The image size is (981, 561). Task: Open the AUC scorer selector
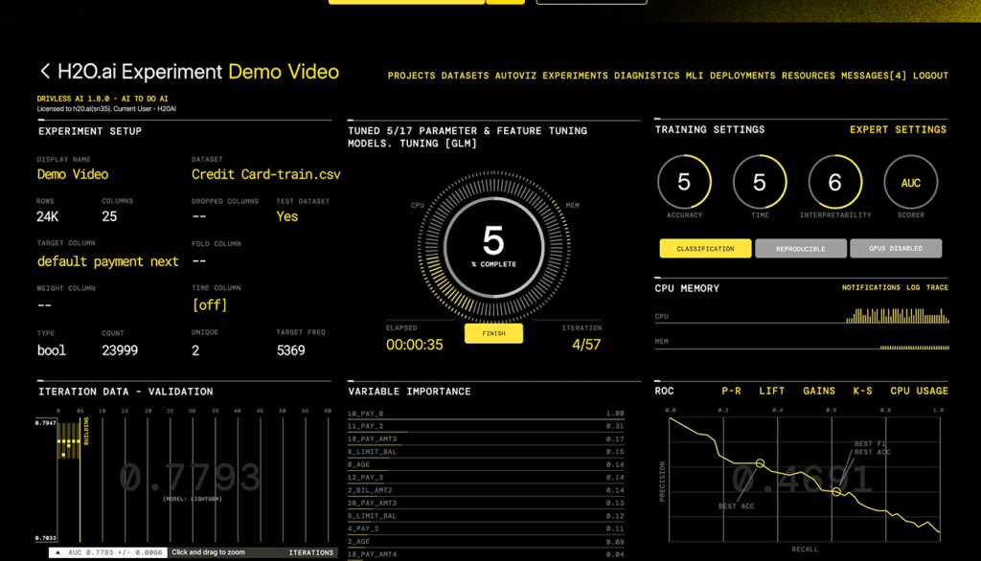tap(910, 182)
